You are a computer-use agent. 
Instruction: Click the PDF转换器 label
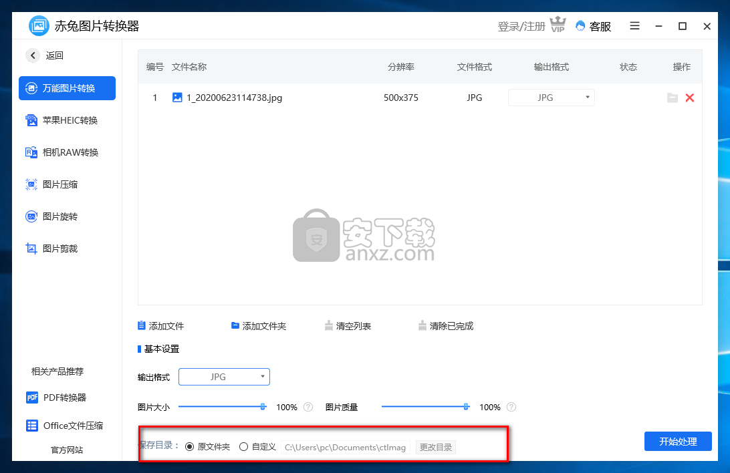(x=65, y=398)
